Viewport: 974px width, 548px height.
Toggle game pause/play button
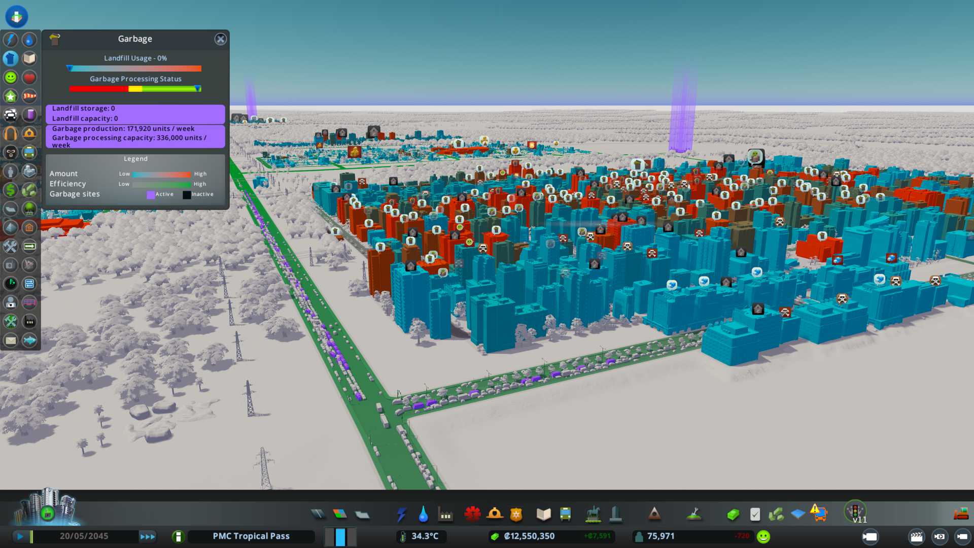20,536
